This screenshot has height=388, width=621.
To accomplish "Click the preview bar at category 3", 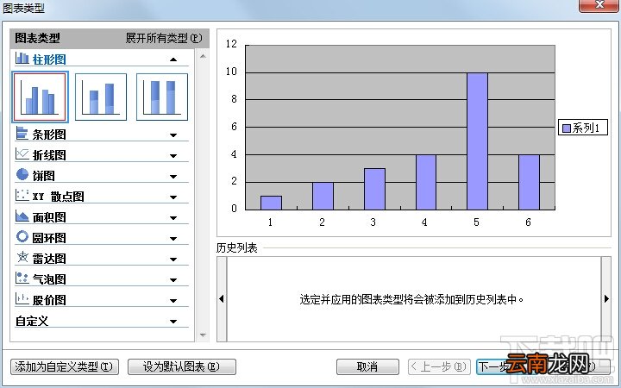I will pyautogui.click(x=374, y=189).
